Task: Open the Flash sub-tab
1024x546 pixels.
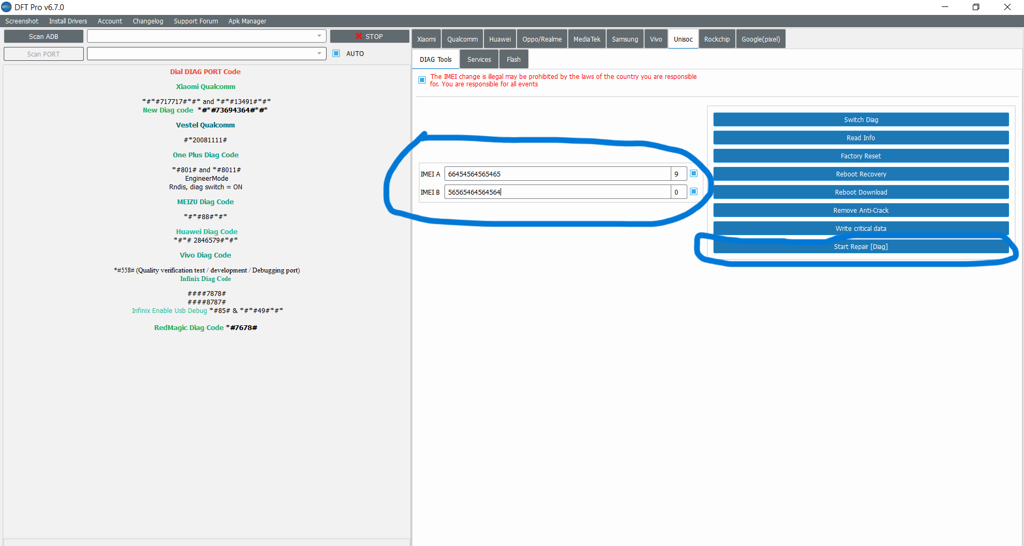Action: click(x=513, y=60)
